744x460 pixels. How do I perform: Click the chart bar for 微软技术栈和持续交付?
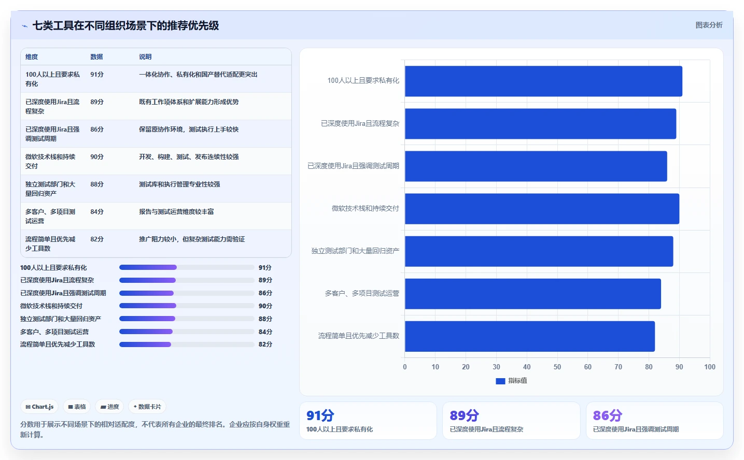click(542, 209)
